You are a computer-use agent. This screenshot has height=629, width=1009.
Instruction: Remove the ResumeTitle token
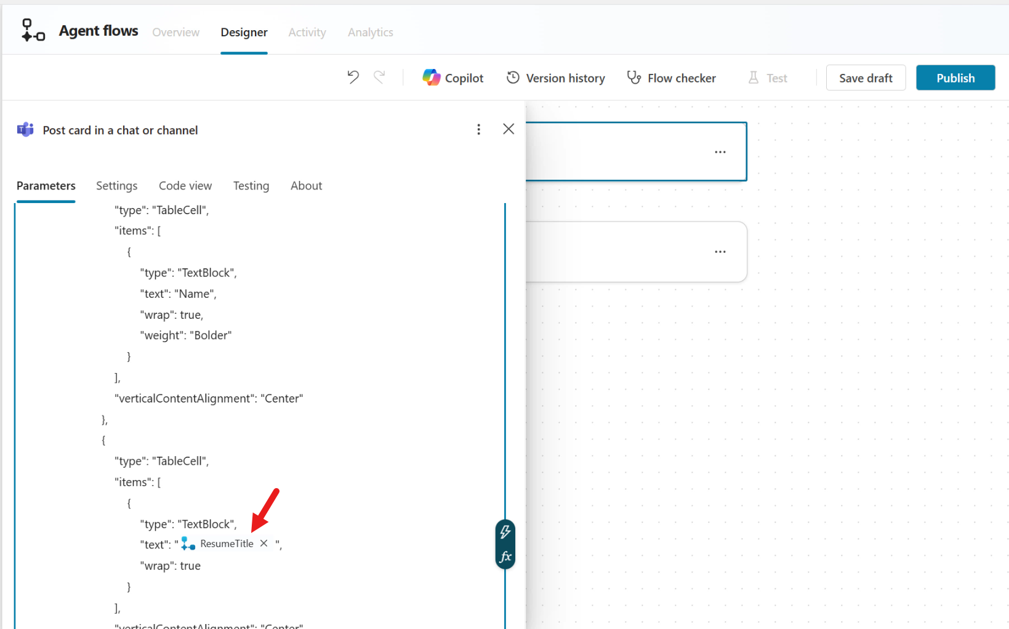pos(264,543)
